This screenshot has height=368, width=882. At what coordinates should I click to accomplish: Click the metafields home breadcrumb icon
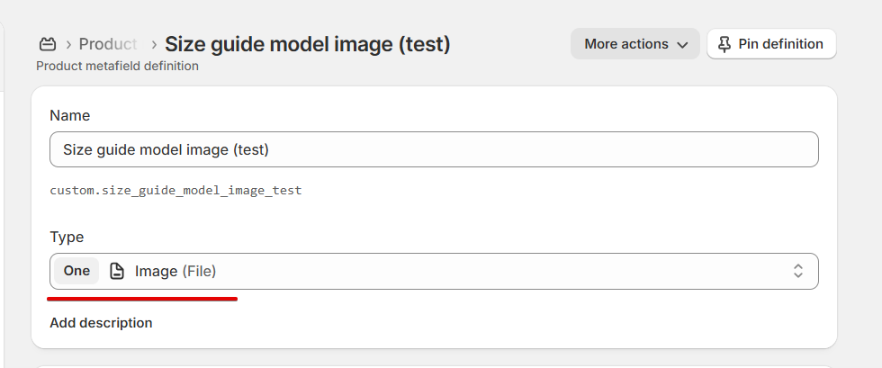[48, 43]
